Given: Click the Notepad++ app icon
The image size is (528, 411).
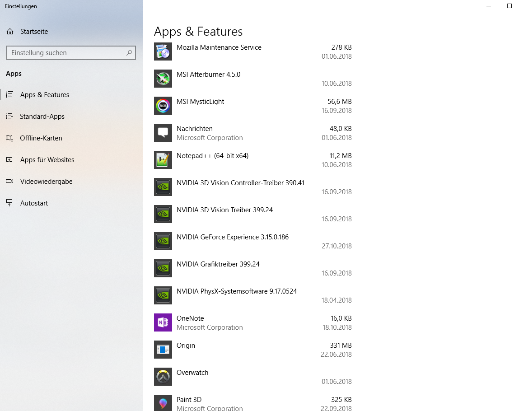Looking at the screenshot, I should tap(163, 160).
